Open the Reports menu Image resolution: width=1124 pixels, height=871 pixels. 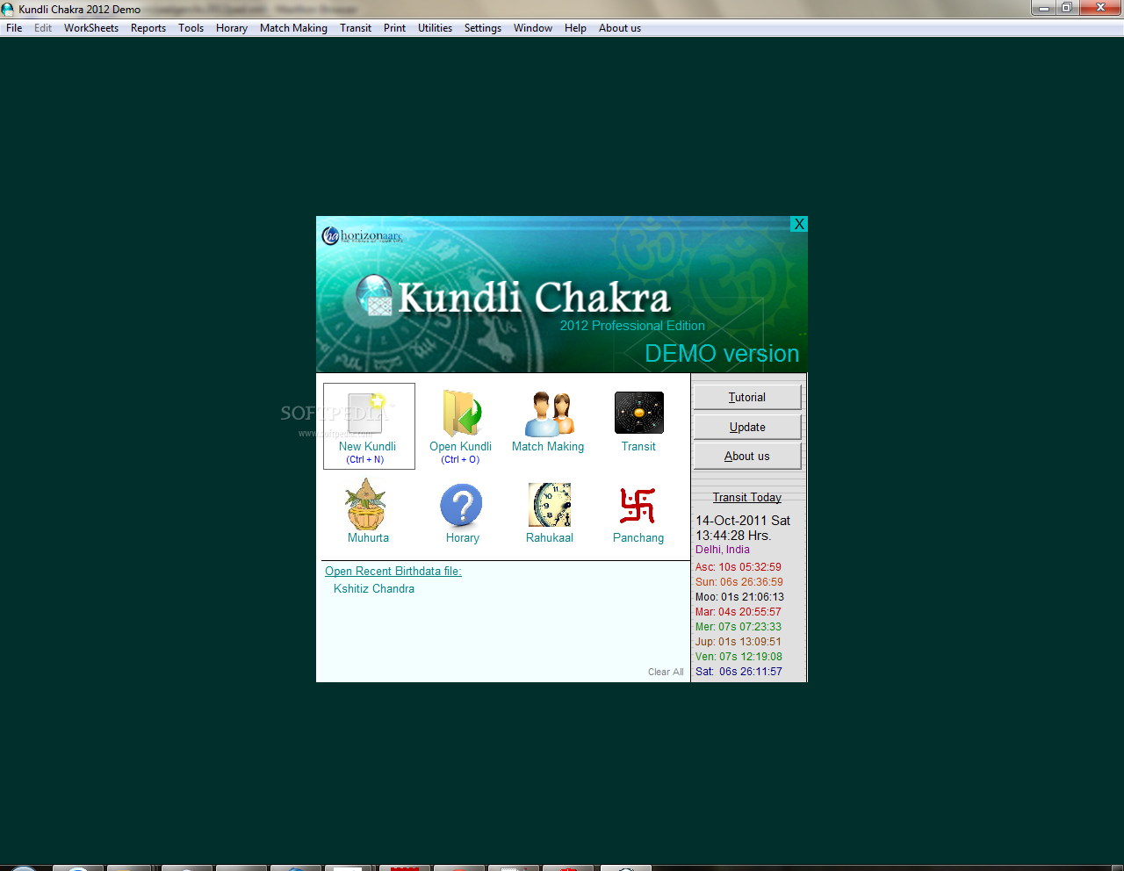pos(148,28)
